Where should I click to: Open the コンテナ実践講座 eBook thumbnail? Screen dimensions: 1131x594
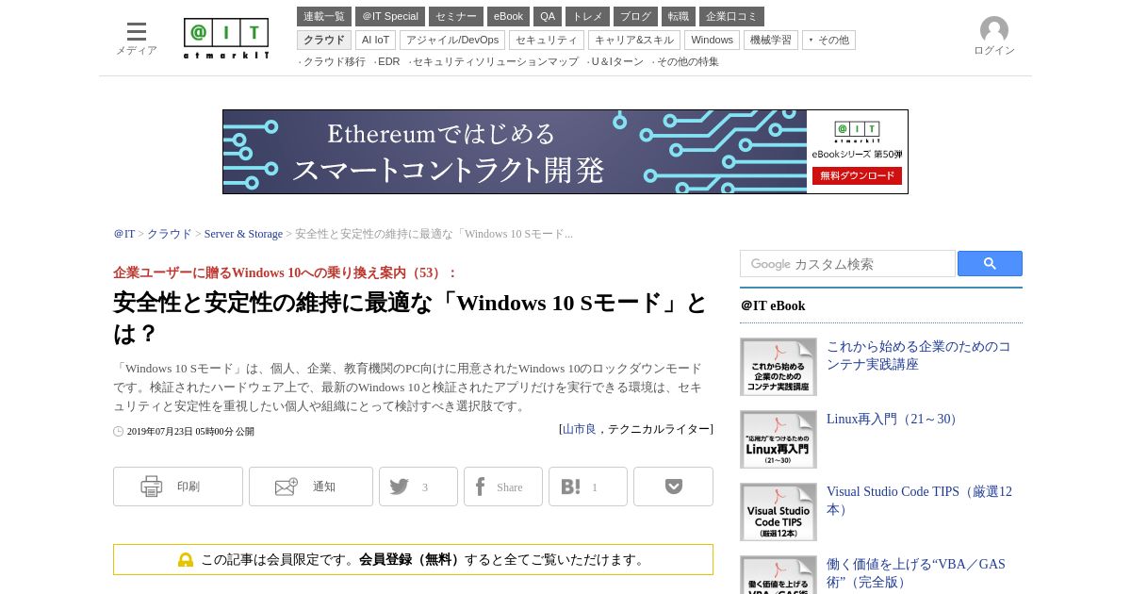click(779, 367)
